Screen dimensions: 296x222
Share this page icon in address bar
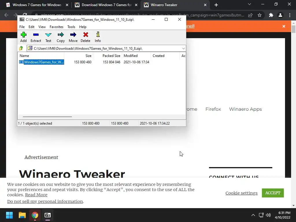[x=250, y=15]
